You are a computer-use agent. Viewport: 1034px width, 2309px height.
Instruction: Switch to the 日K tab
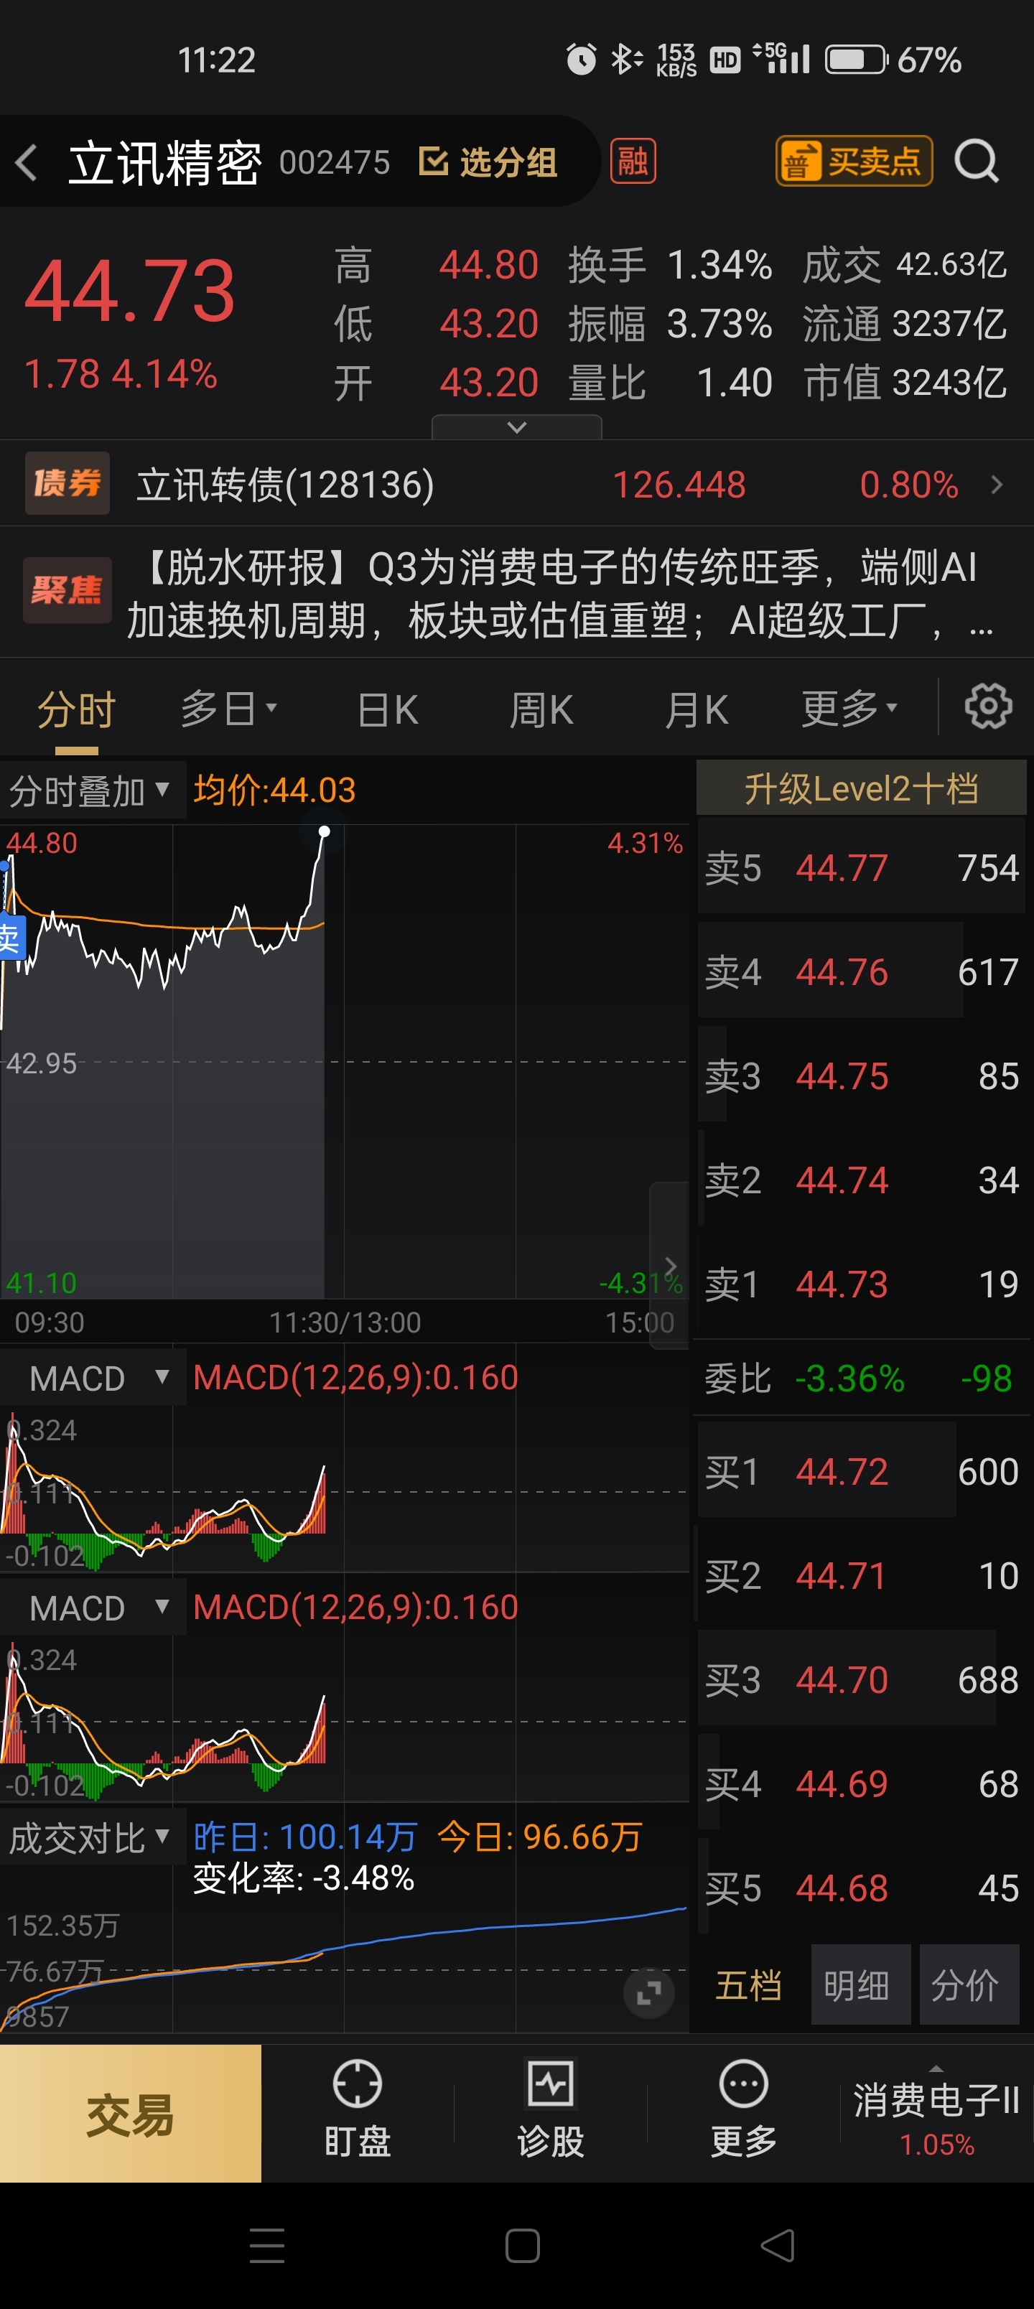[x=388, y=710]
